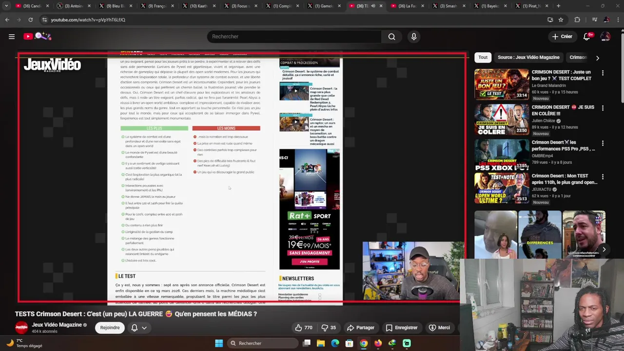Viewport: 624px width, 351px height.
Task: Open the Le Grand Malandrin Crimson Desert thumbnail
Action: [502, 84]
